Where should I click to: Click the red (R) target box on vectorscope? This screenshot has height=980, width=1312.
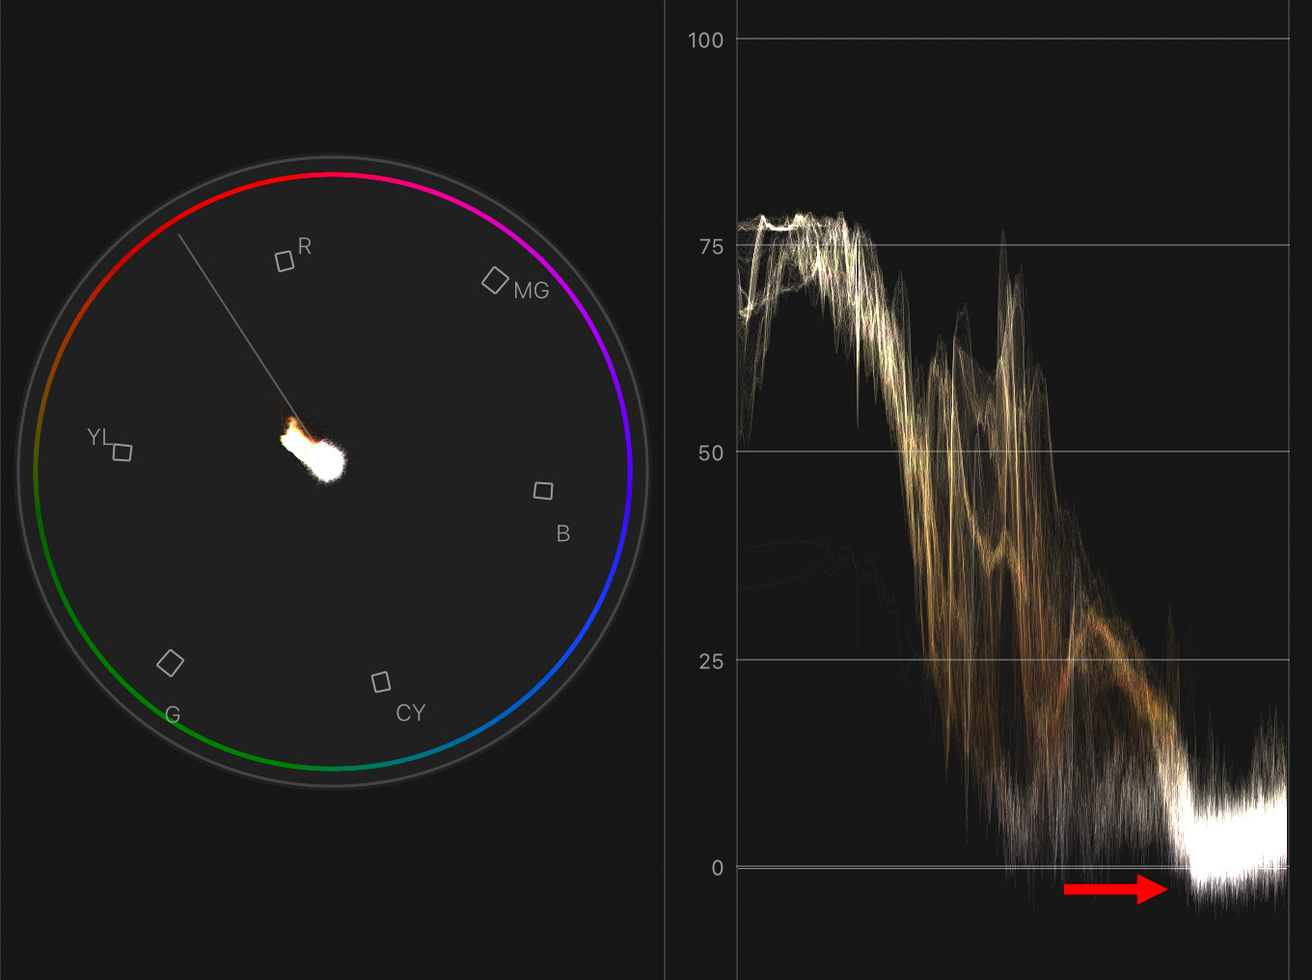click(285, 261)
